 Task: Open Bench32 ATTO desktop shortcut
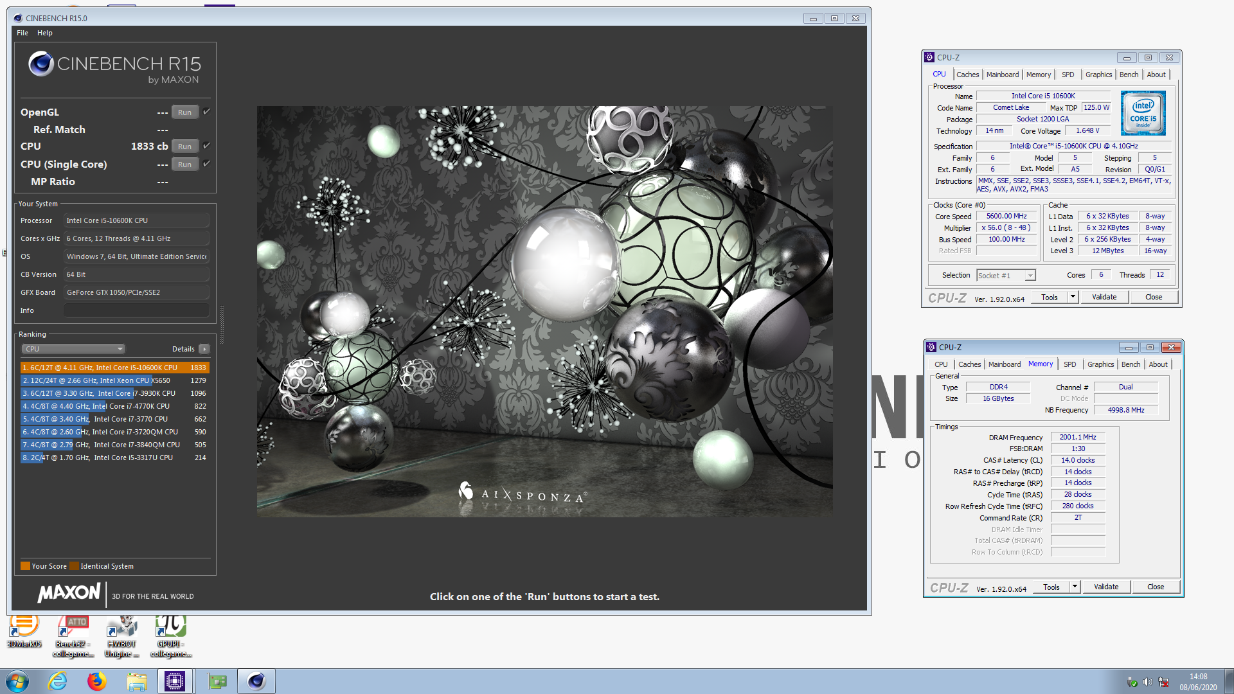(x=73, y=636)
